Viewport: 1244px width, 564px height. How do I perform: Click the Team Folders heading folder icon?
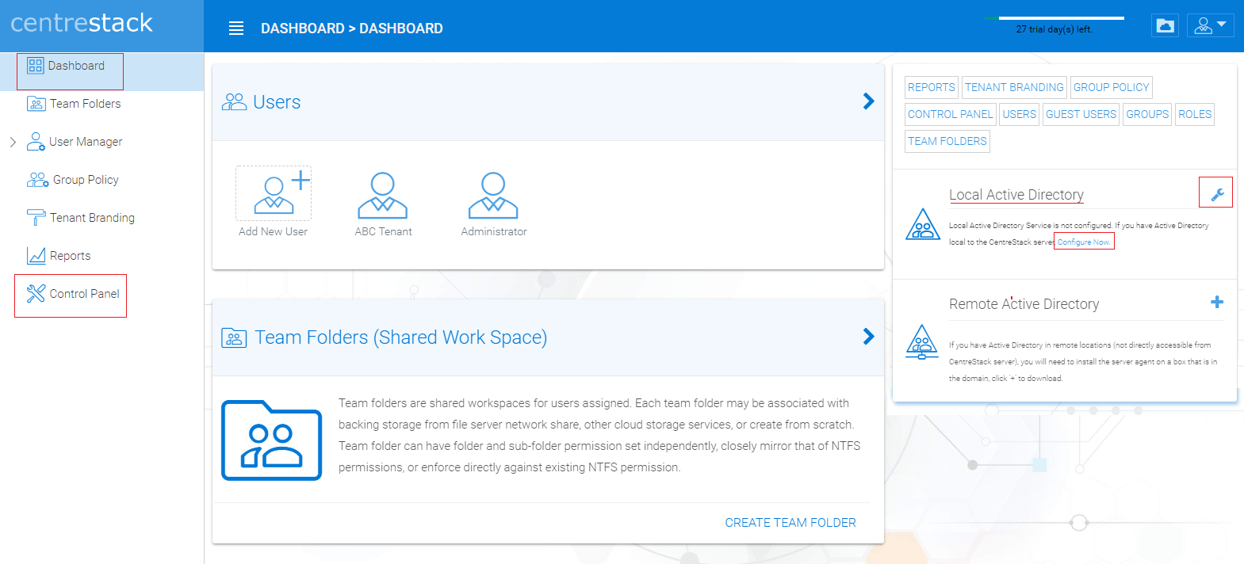coord(234,338)
